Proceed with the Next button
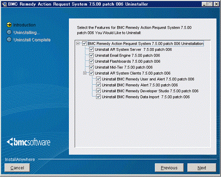 (x=202, y=168)
